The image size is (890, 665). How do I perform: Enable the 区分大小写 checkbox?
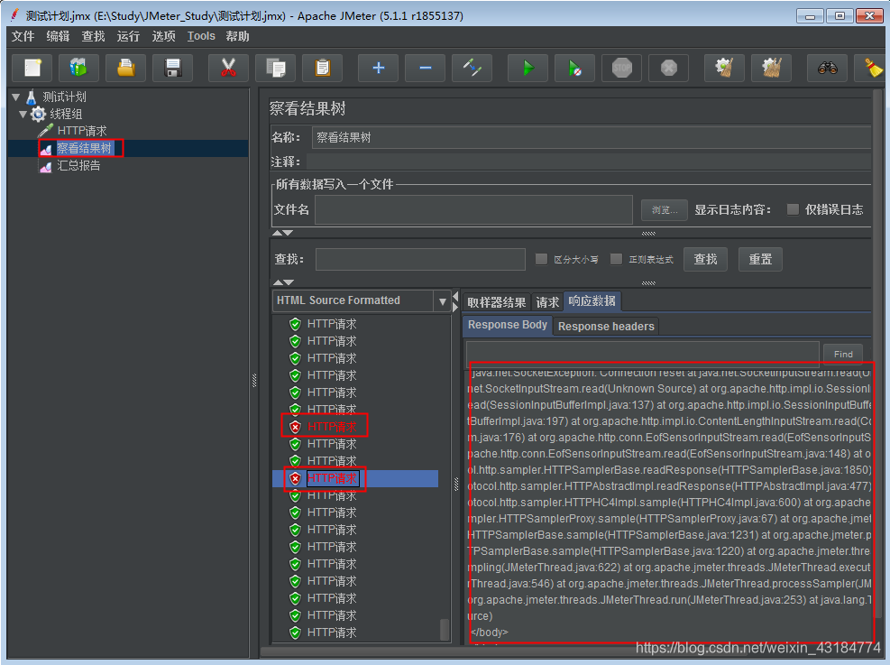pyautogui.click(x=542, y=259)
